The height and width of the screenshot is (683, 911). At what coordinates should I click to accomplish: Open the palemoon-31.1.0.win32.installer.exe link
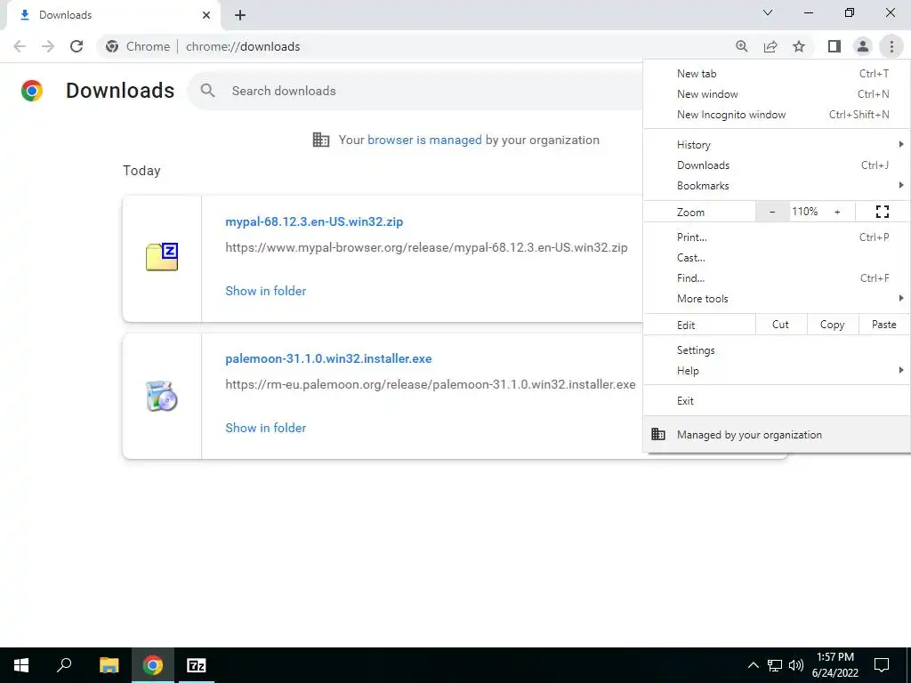329,359
